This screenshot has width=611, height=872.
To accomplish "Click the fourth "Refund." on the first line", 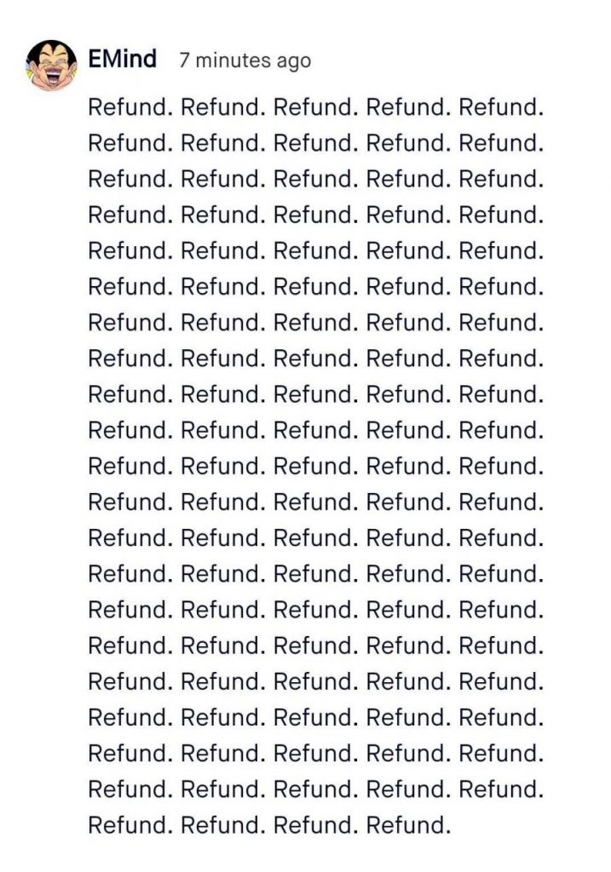I will pos(408,107).
